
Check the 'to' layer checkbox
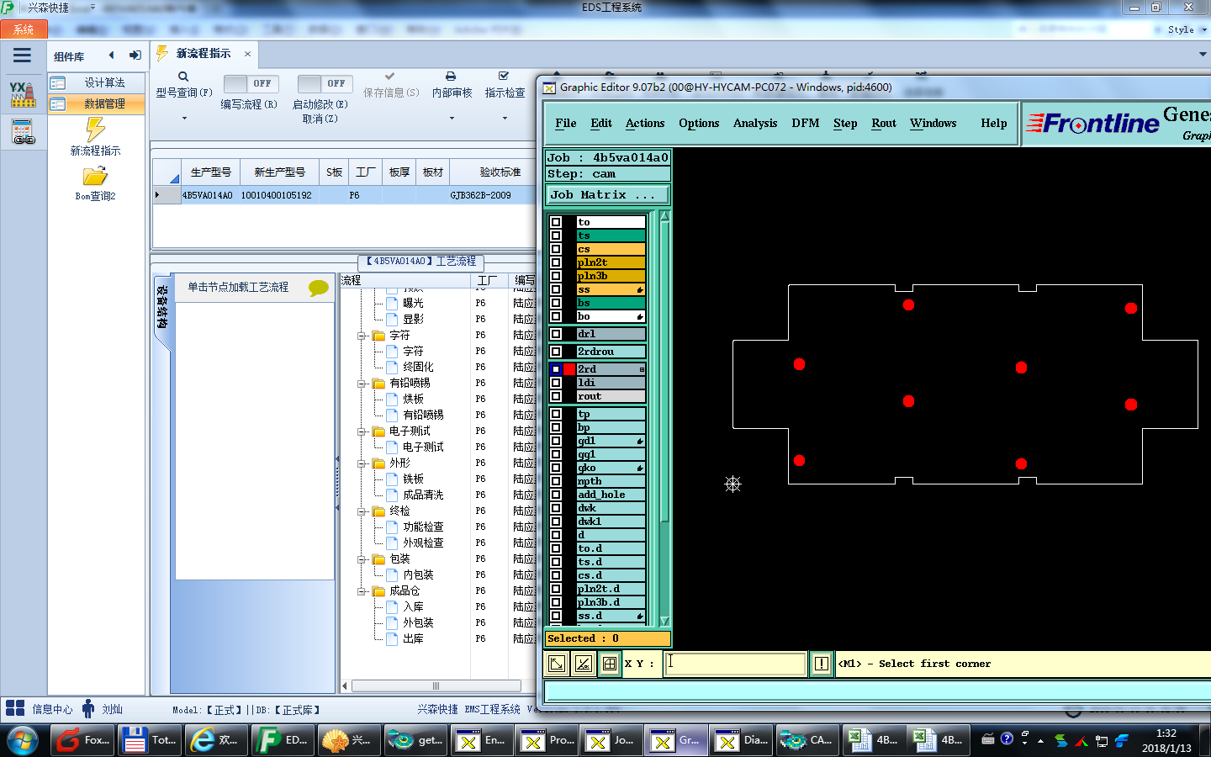(556, 222)
